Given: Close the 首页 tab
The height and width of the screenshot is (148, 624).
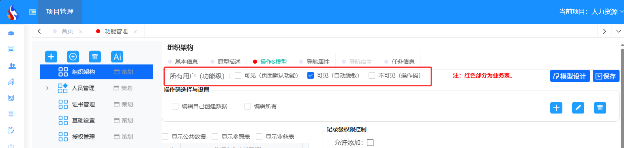Looking at the screenshot, I should click(81, 32).
